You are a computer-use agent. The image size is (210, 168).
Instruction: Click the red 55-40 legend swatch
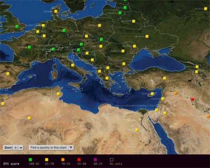coord(79,160)
